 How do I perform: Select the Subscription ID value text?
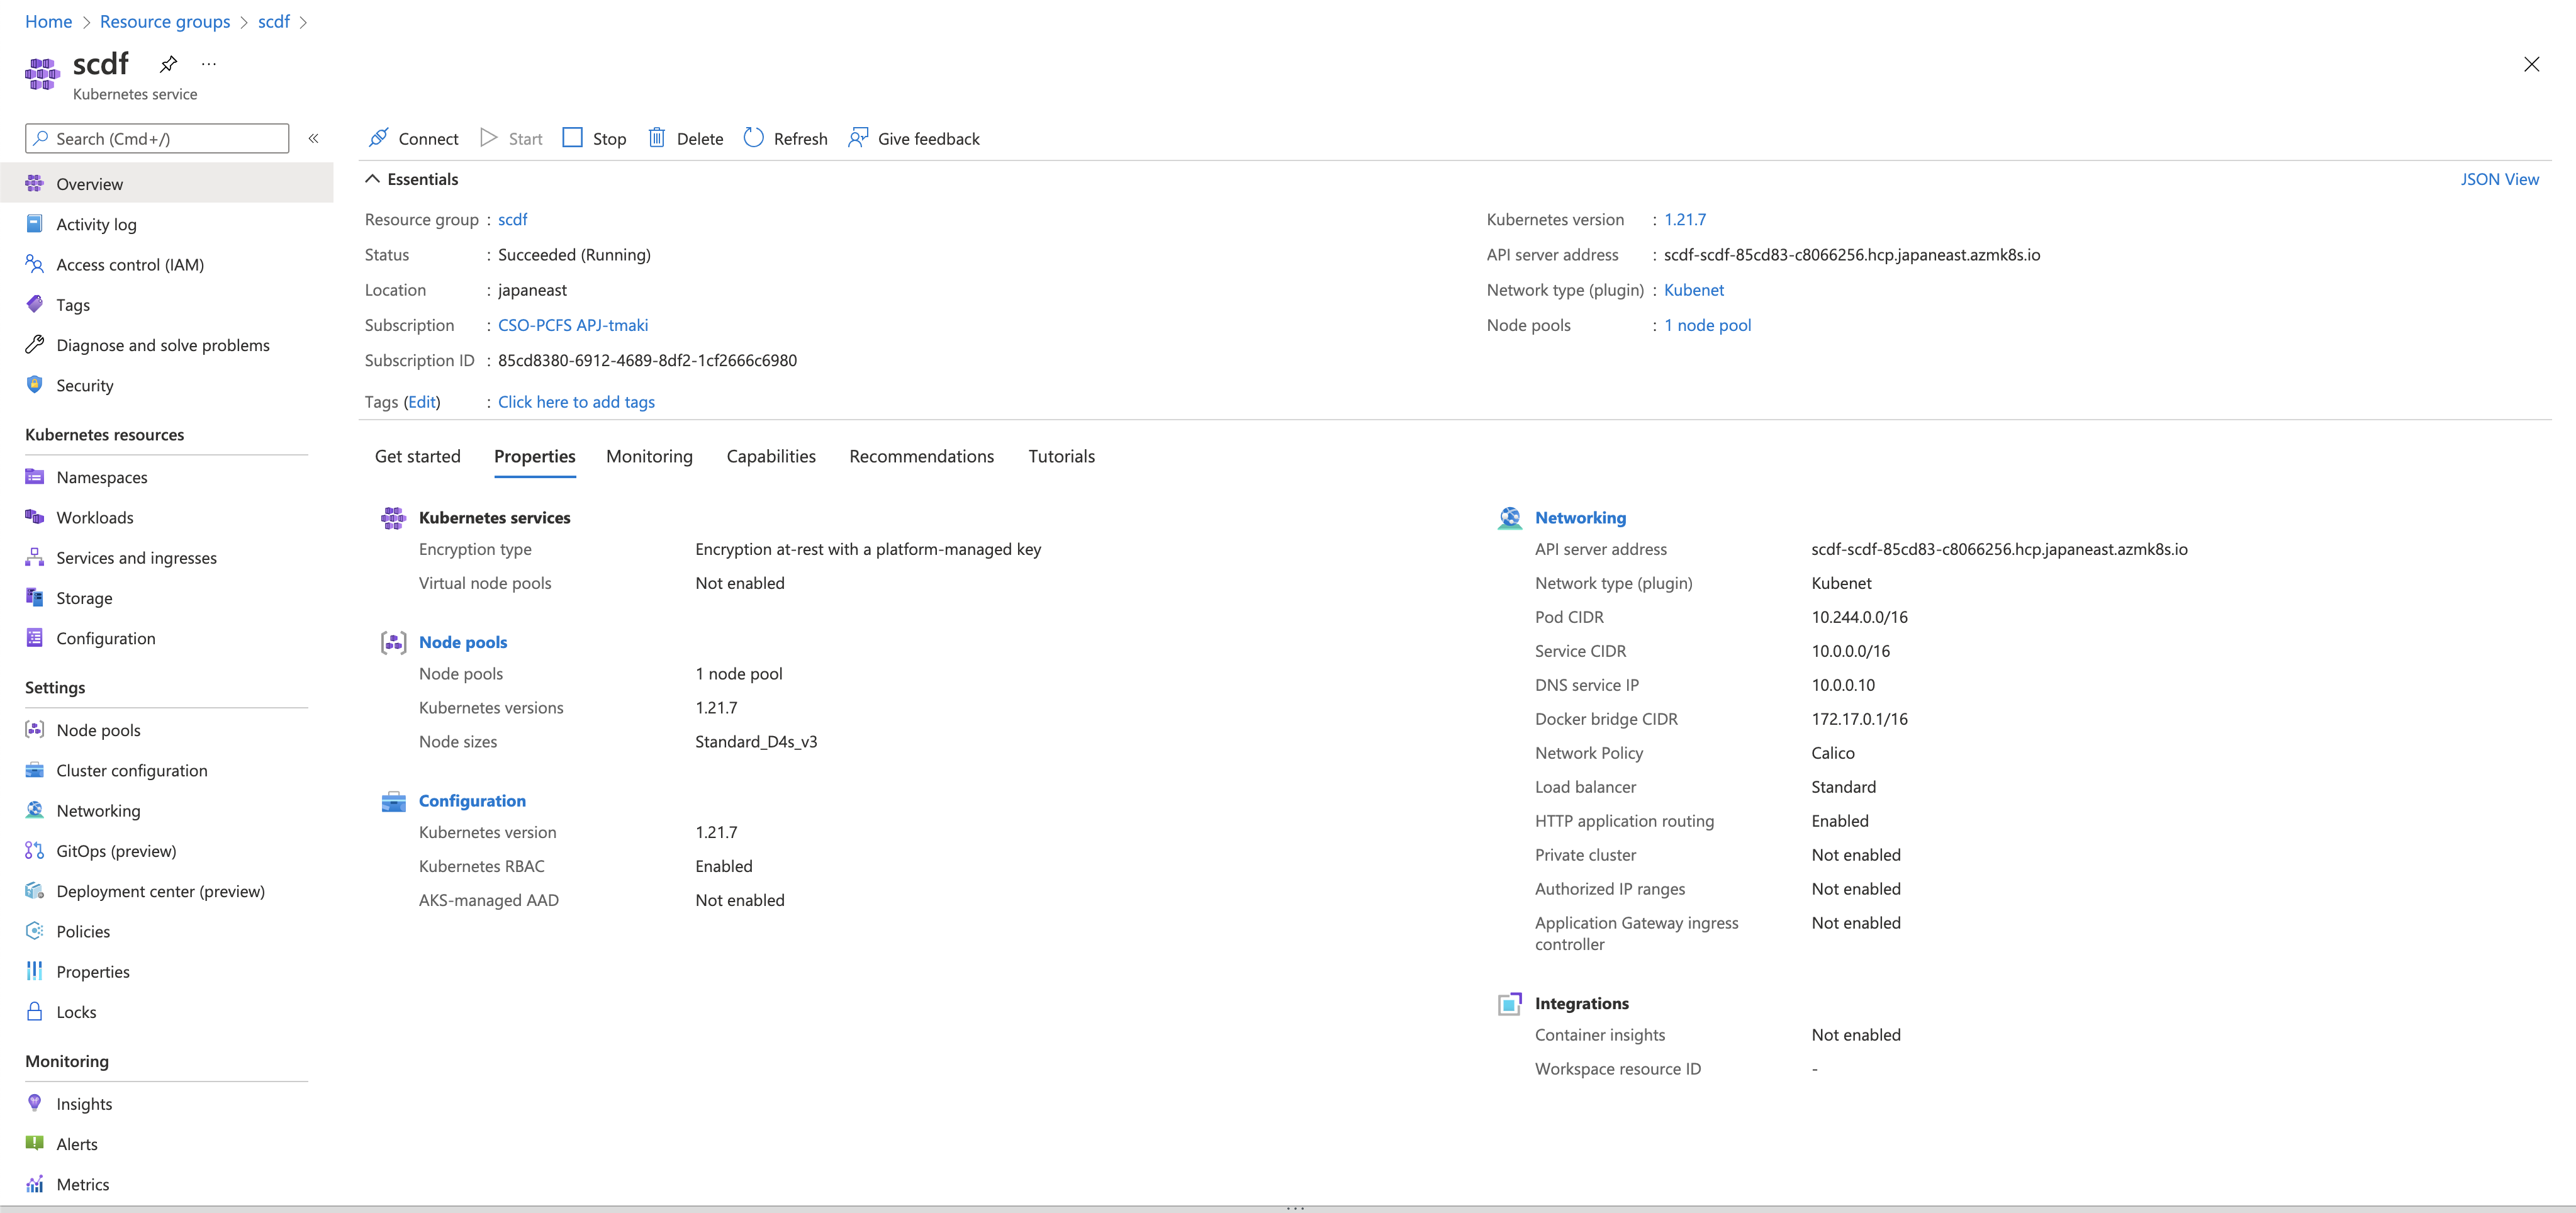point(648,360)
